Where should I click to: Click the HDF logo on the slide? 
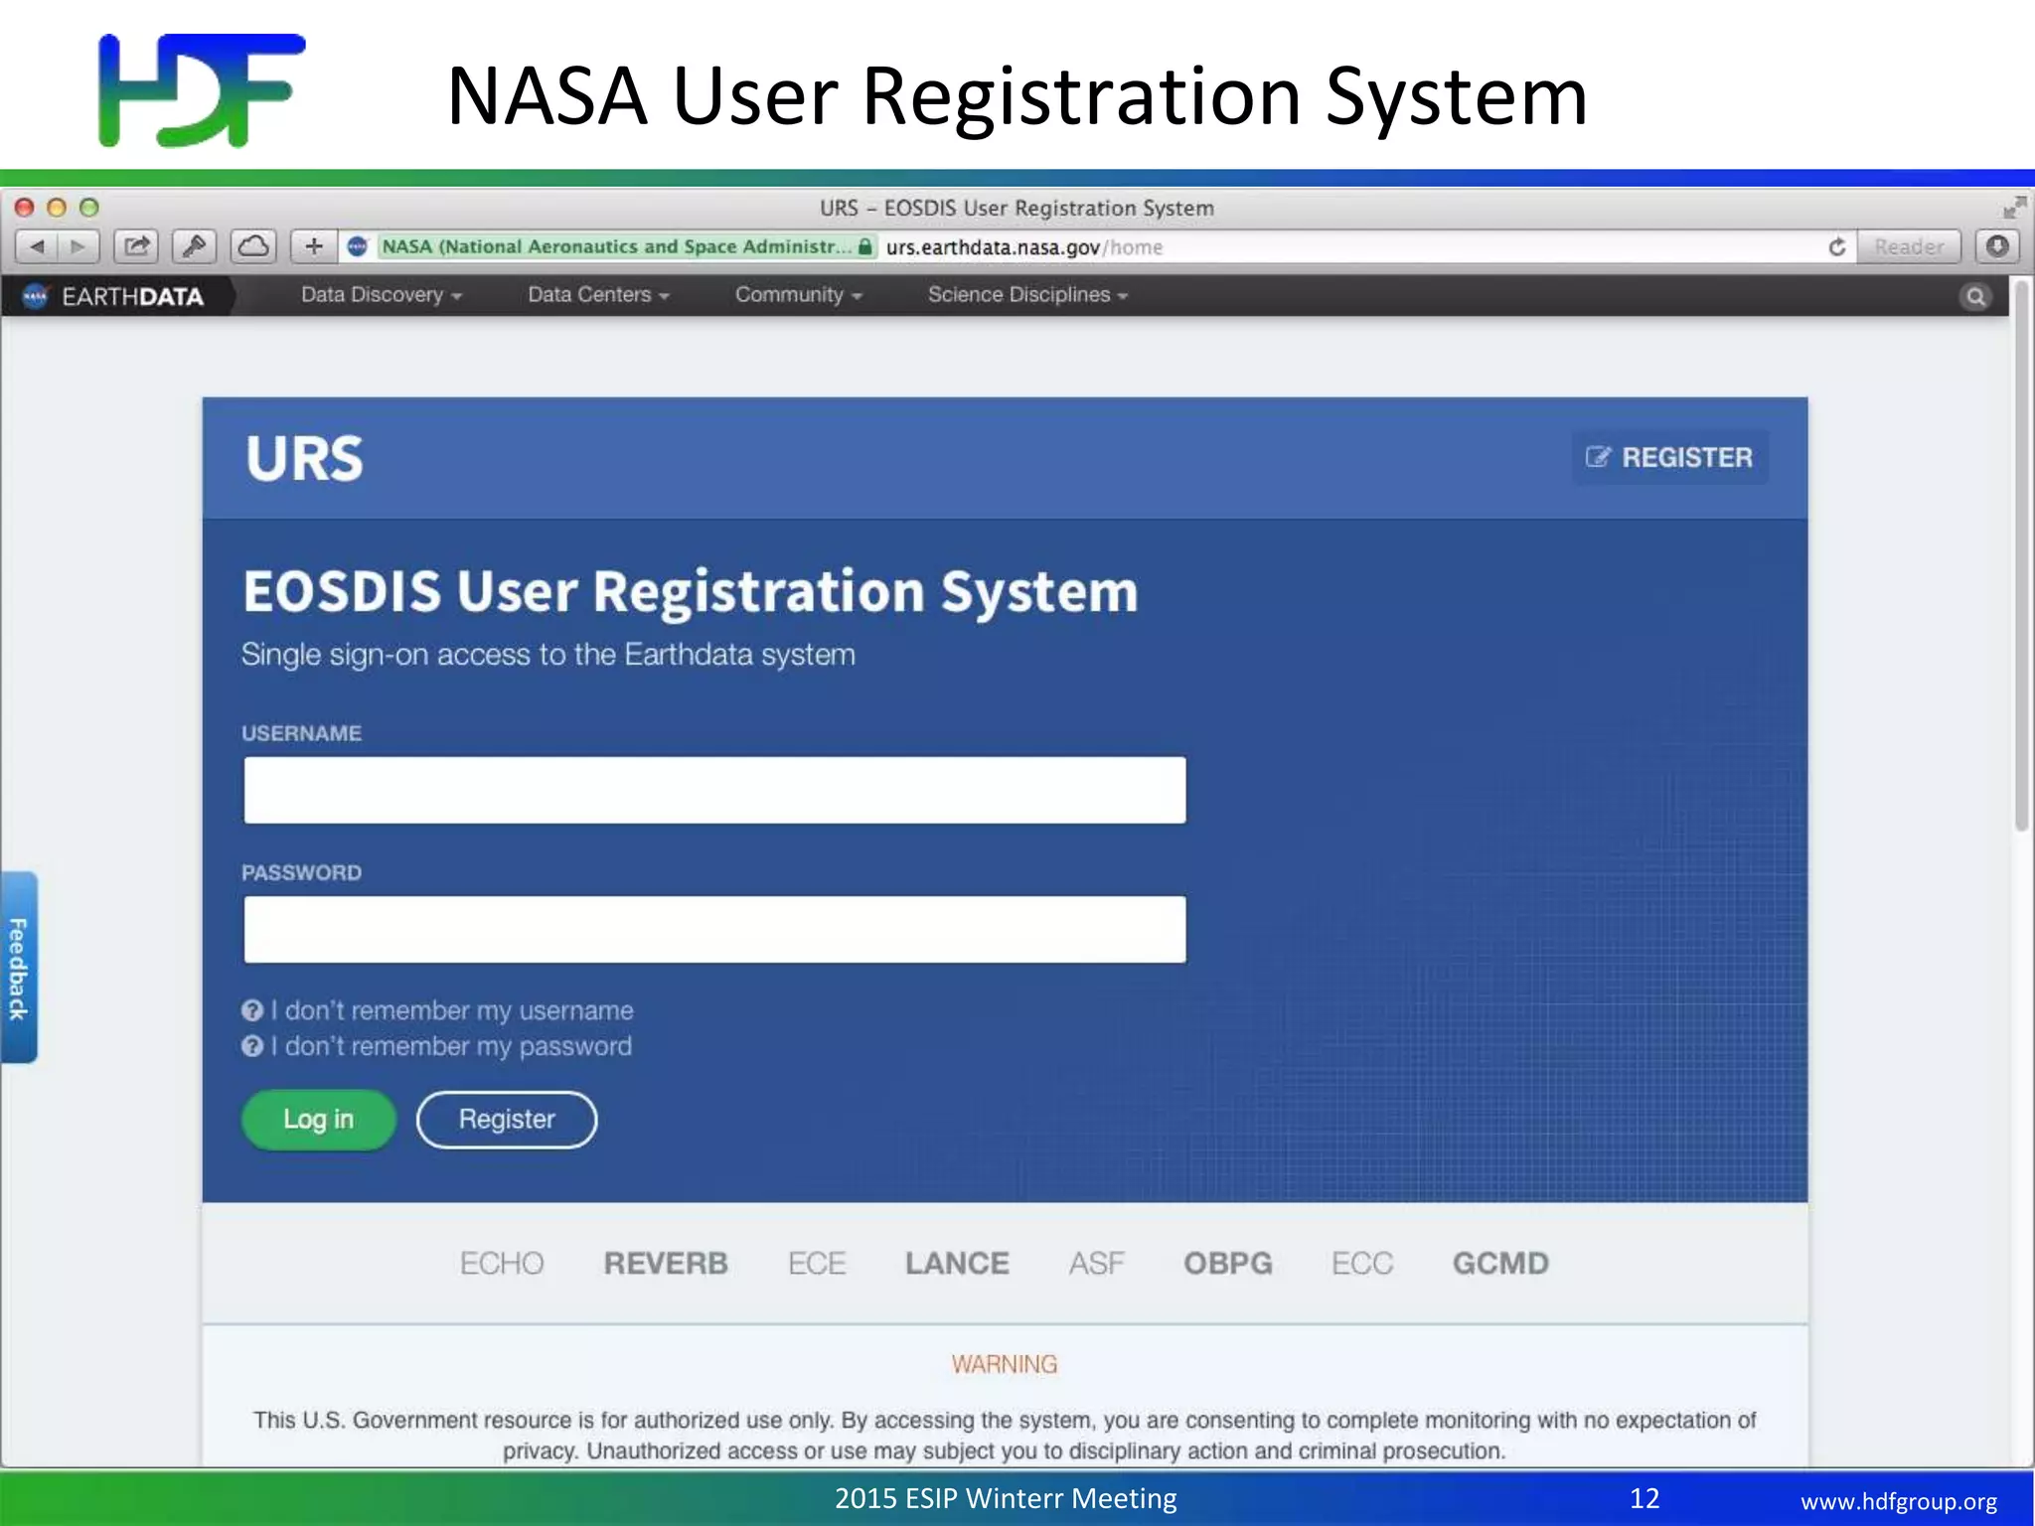(202, 89)
